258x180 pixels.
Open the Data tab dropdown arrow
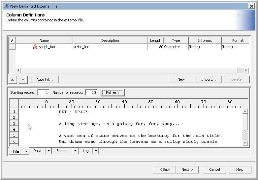(48, 151)
